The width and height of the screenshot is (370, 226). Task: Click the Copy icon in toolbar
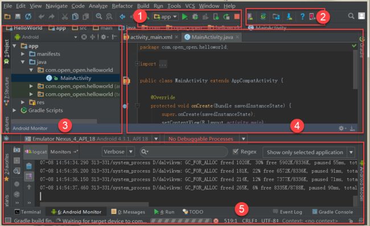[75, 16]
